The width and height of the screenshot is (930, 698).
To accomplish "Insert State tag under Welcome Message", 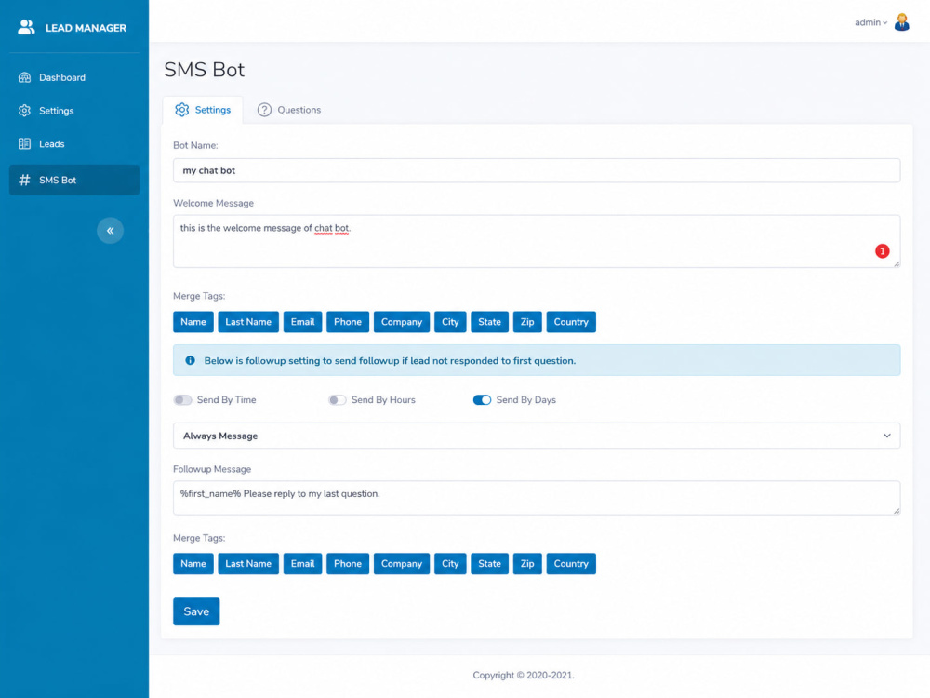I will [489, 322].
